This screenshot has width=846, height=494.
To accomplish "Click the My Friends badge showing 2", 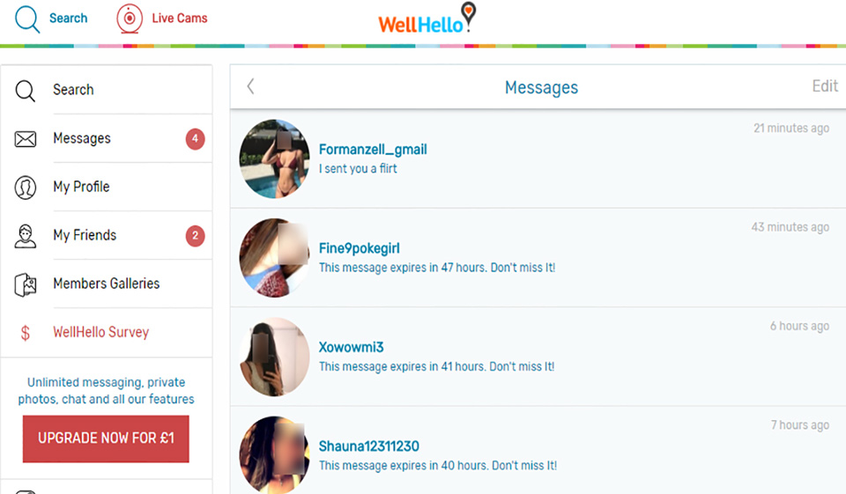I will point(196,236).
